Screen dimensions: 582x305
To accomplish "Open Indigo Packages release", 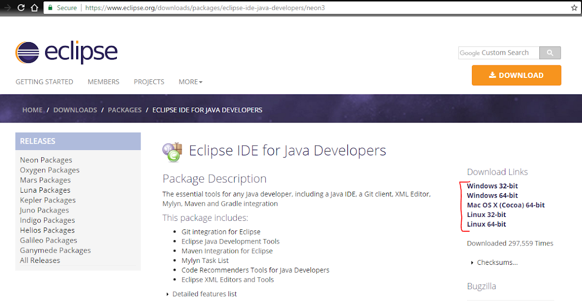I will (47, 220).
